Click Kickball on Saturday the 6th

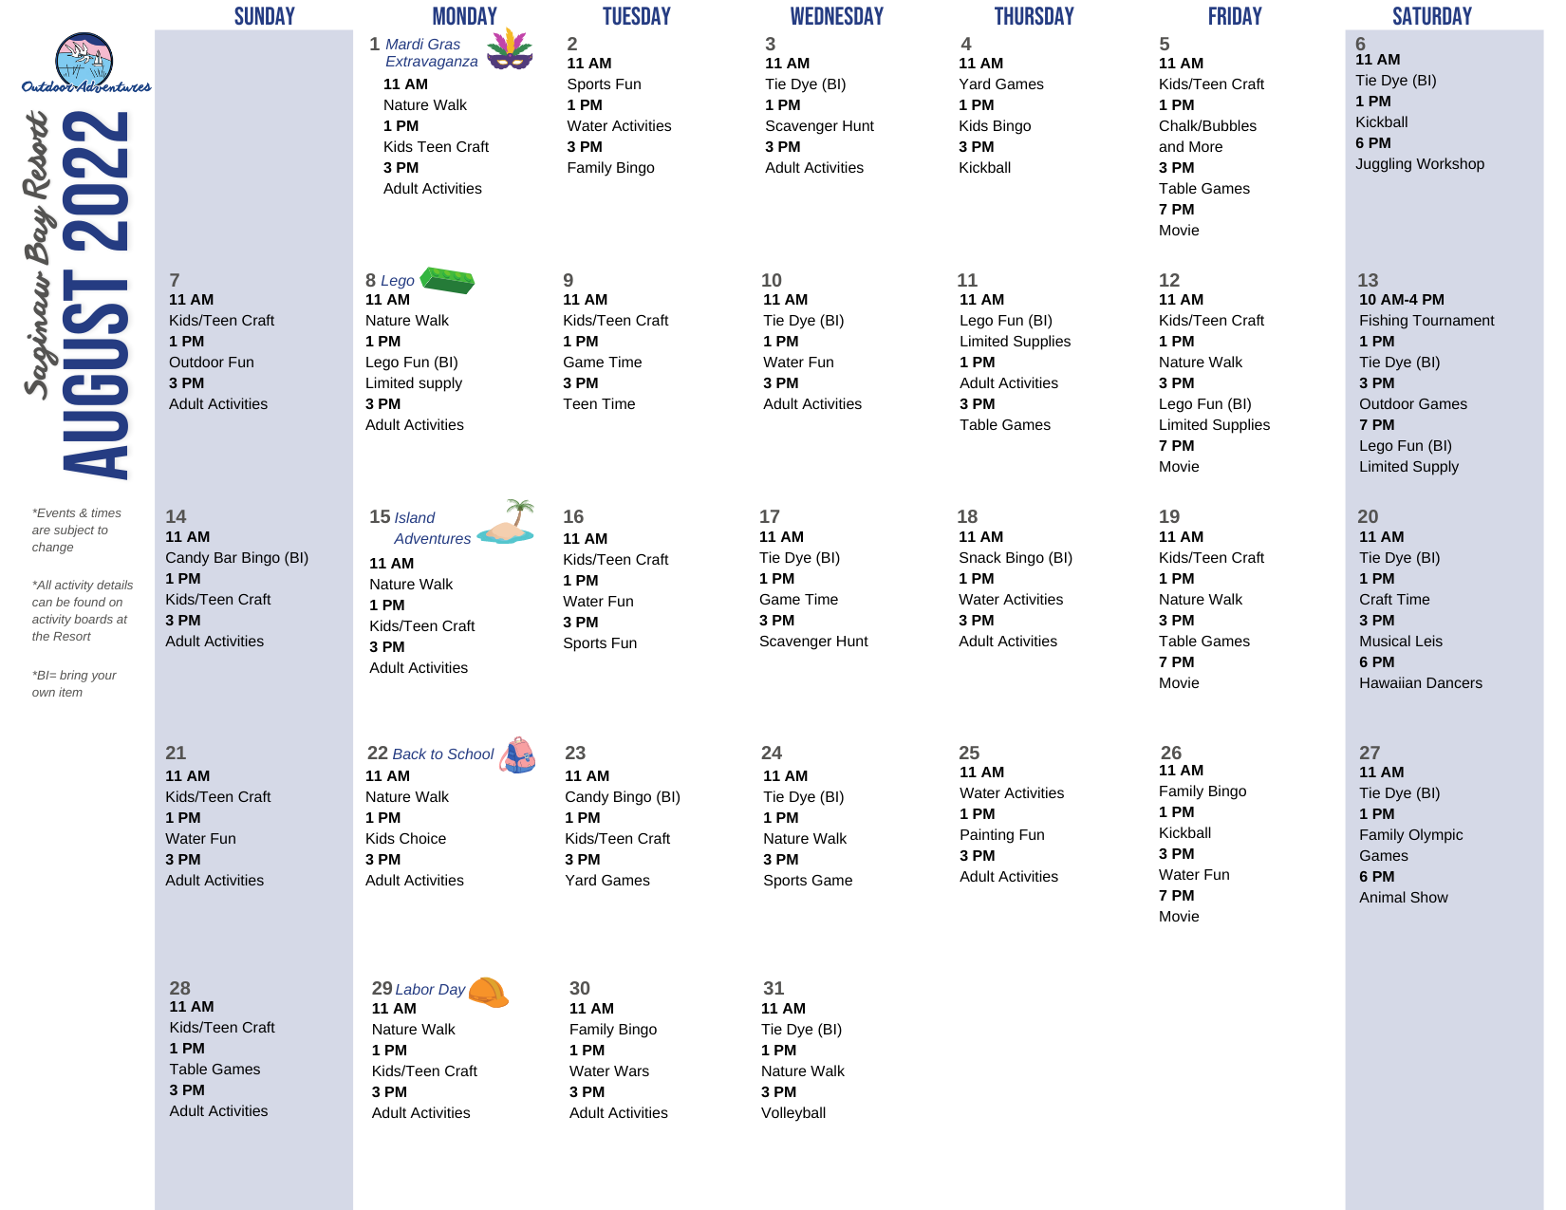[x=1381, y=122]
